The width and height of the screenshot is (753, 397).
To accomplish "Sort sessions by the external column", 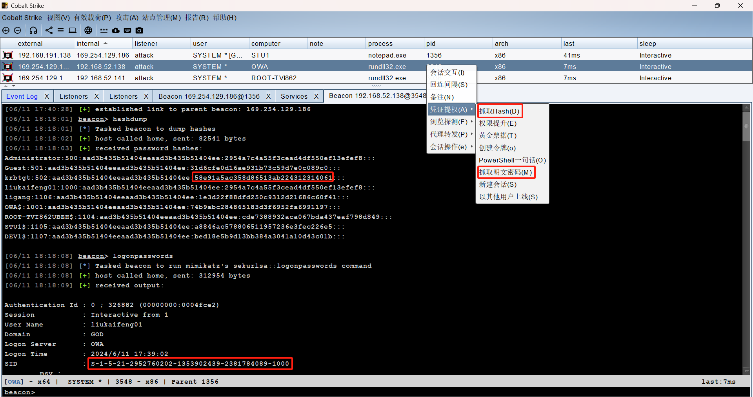I will 45,43.
